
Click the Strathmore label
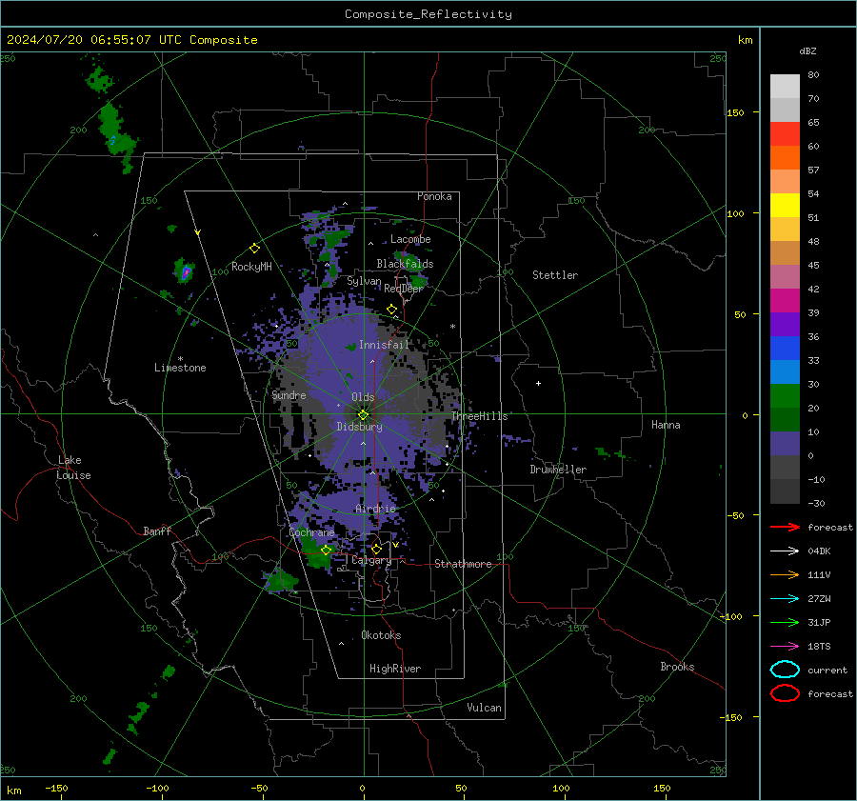pyautogui.click(x=463, y=564)
